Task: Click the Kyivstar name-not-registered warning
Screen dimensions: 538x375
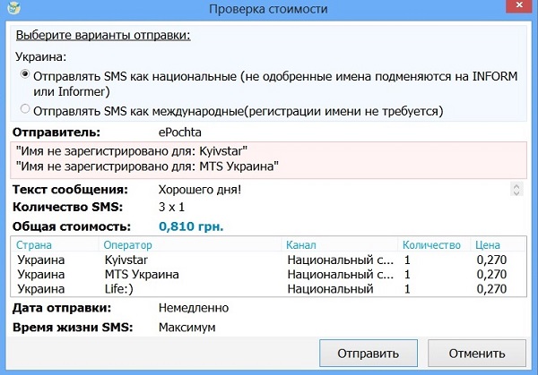Action: [132, 151]
